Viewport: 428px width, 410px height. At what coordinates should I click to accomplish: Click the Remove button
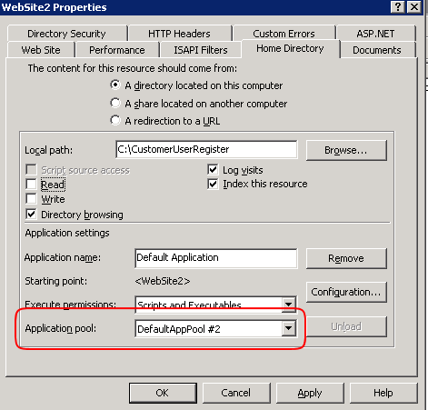(x=346, y=258)
